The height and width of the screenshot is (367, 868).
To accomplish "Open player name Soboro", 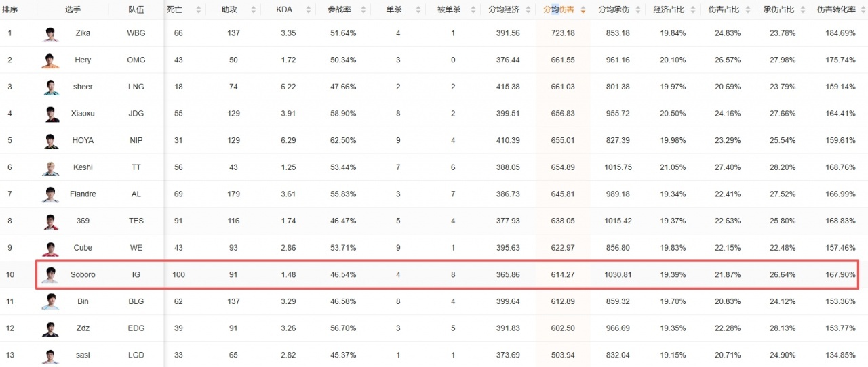I will [x=83, y=275].
